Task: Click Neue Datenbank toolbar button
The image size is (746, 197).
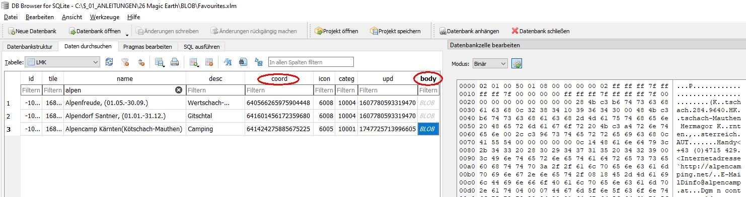Action: pyautogui.click(x=32, y=31)
